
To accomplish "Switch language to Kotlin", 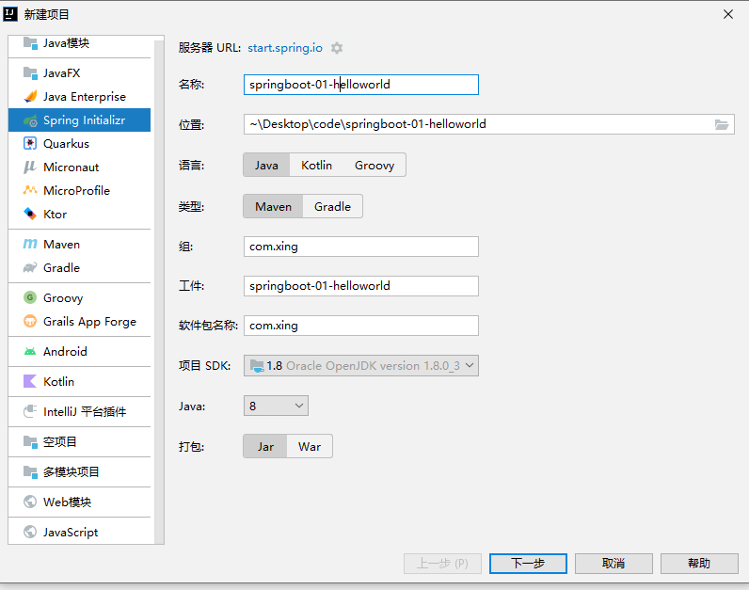I will [316, 165].
